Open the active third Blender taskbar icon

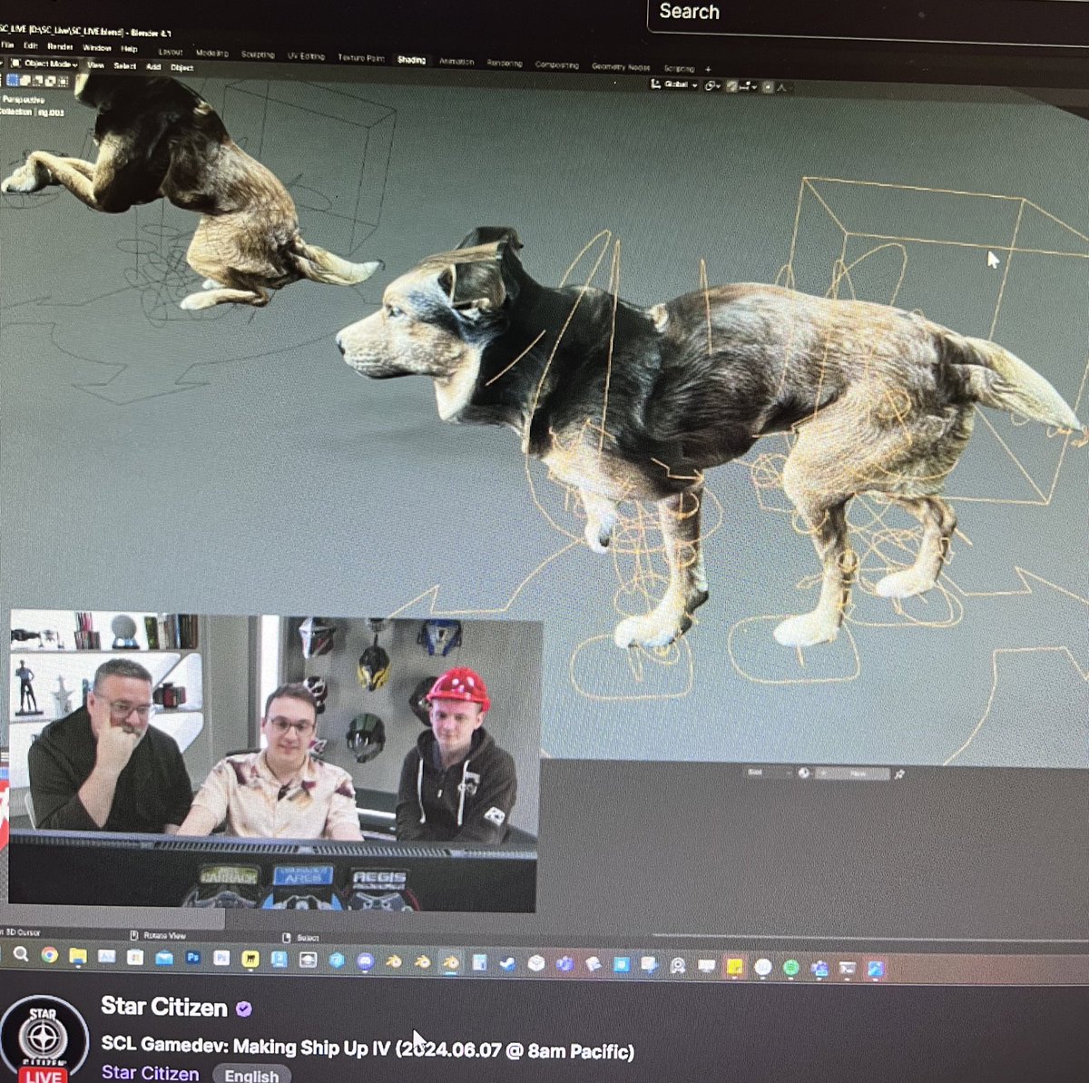pos(451,962)
